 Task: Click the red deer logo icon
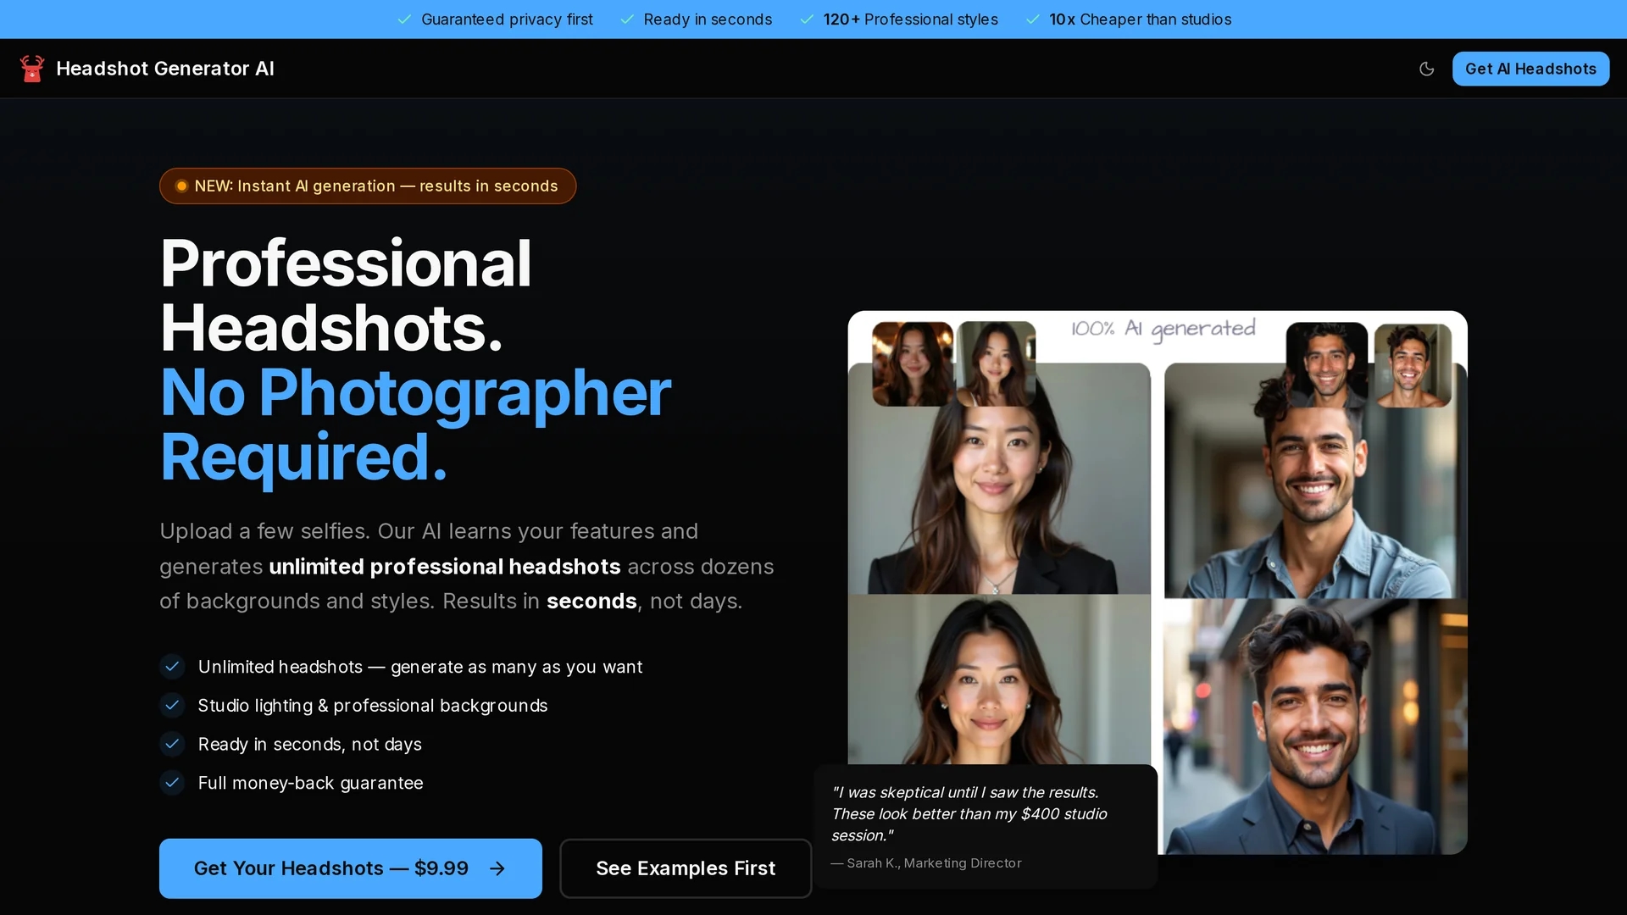32,69
